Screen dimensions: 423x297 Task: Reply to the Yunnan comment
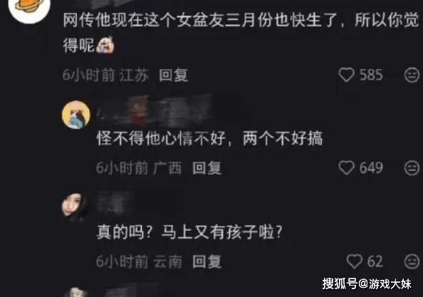tap(207, 261)
